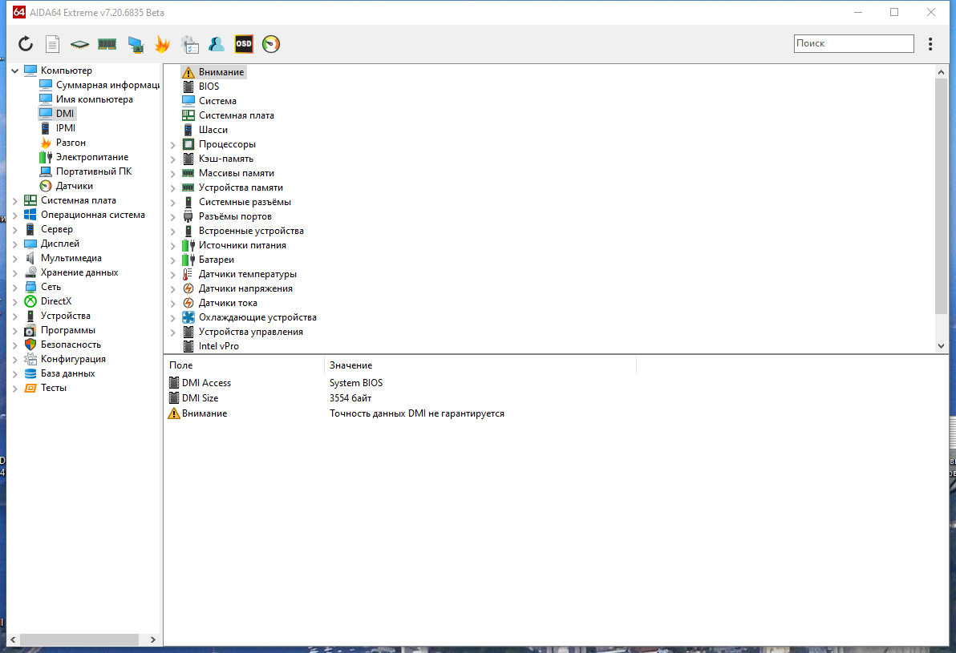Select the Intel vPro entry
Image resolution: width=956 pixels, height=653 pixels.
[x=210, y=346]
